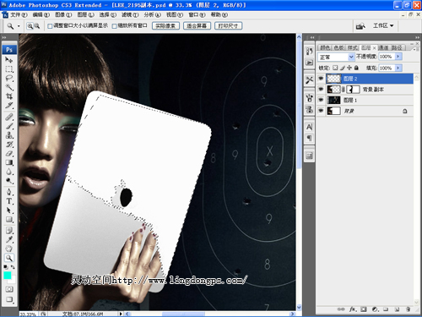The height and width of the screenshot is (317, 422).
Task: Select the Brush tool
Action: point(9,126)
